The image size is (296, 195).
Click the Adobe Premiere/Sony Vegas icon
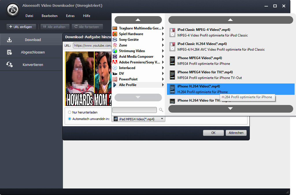[115, 62]
